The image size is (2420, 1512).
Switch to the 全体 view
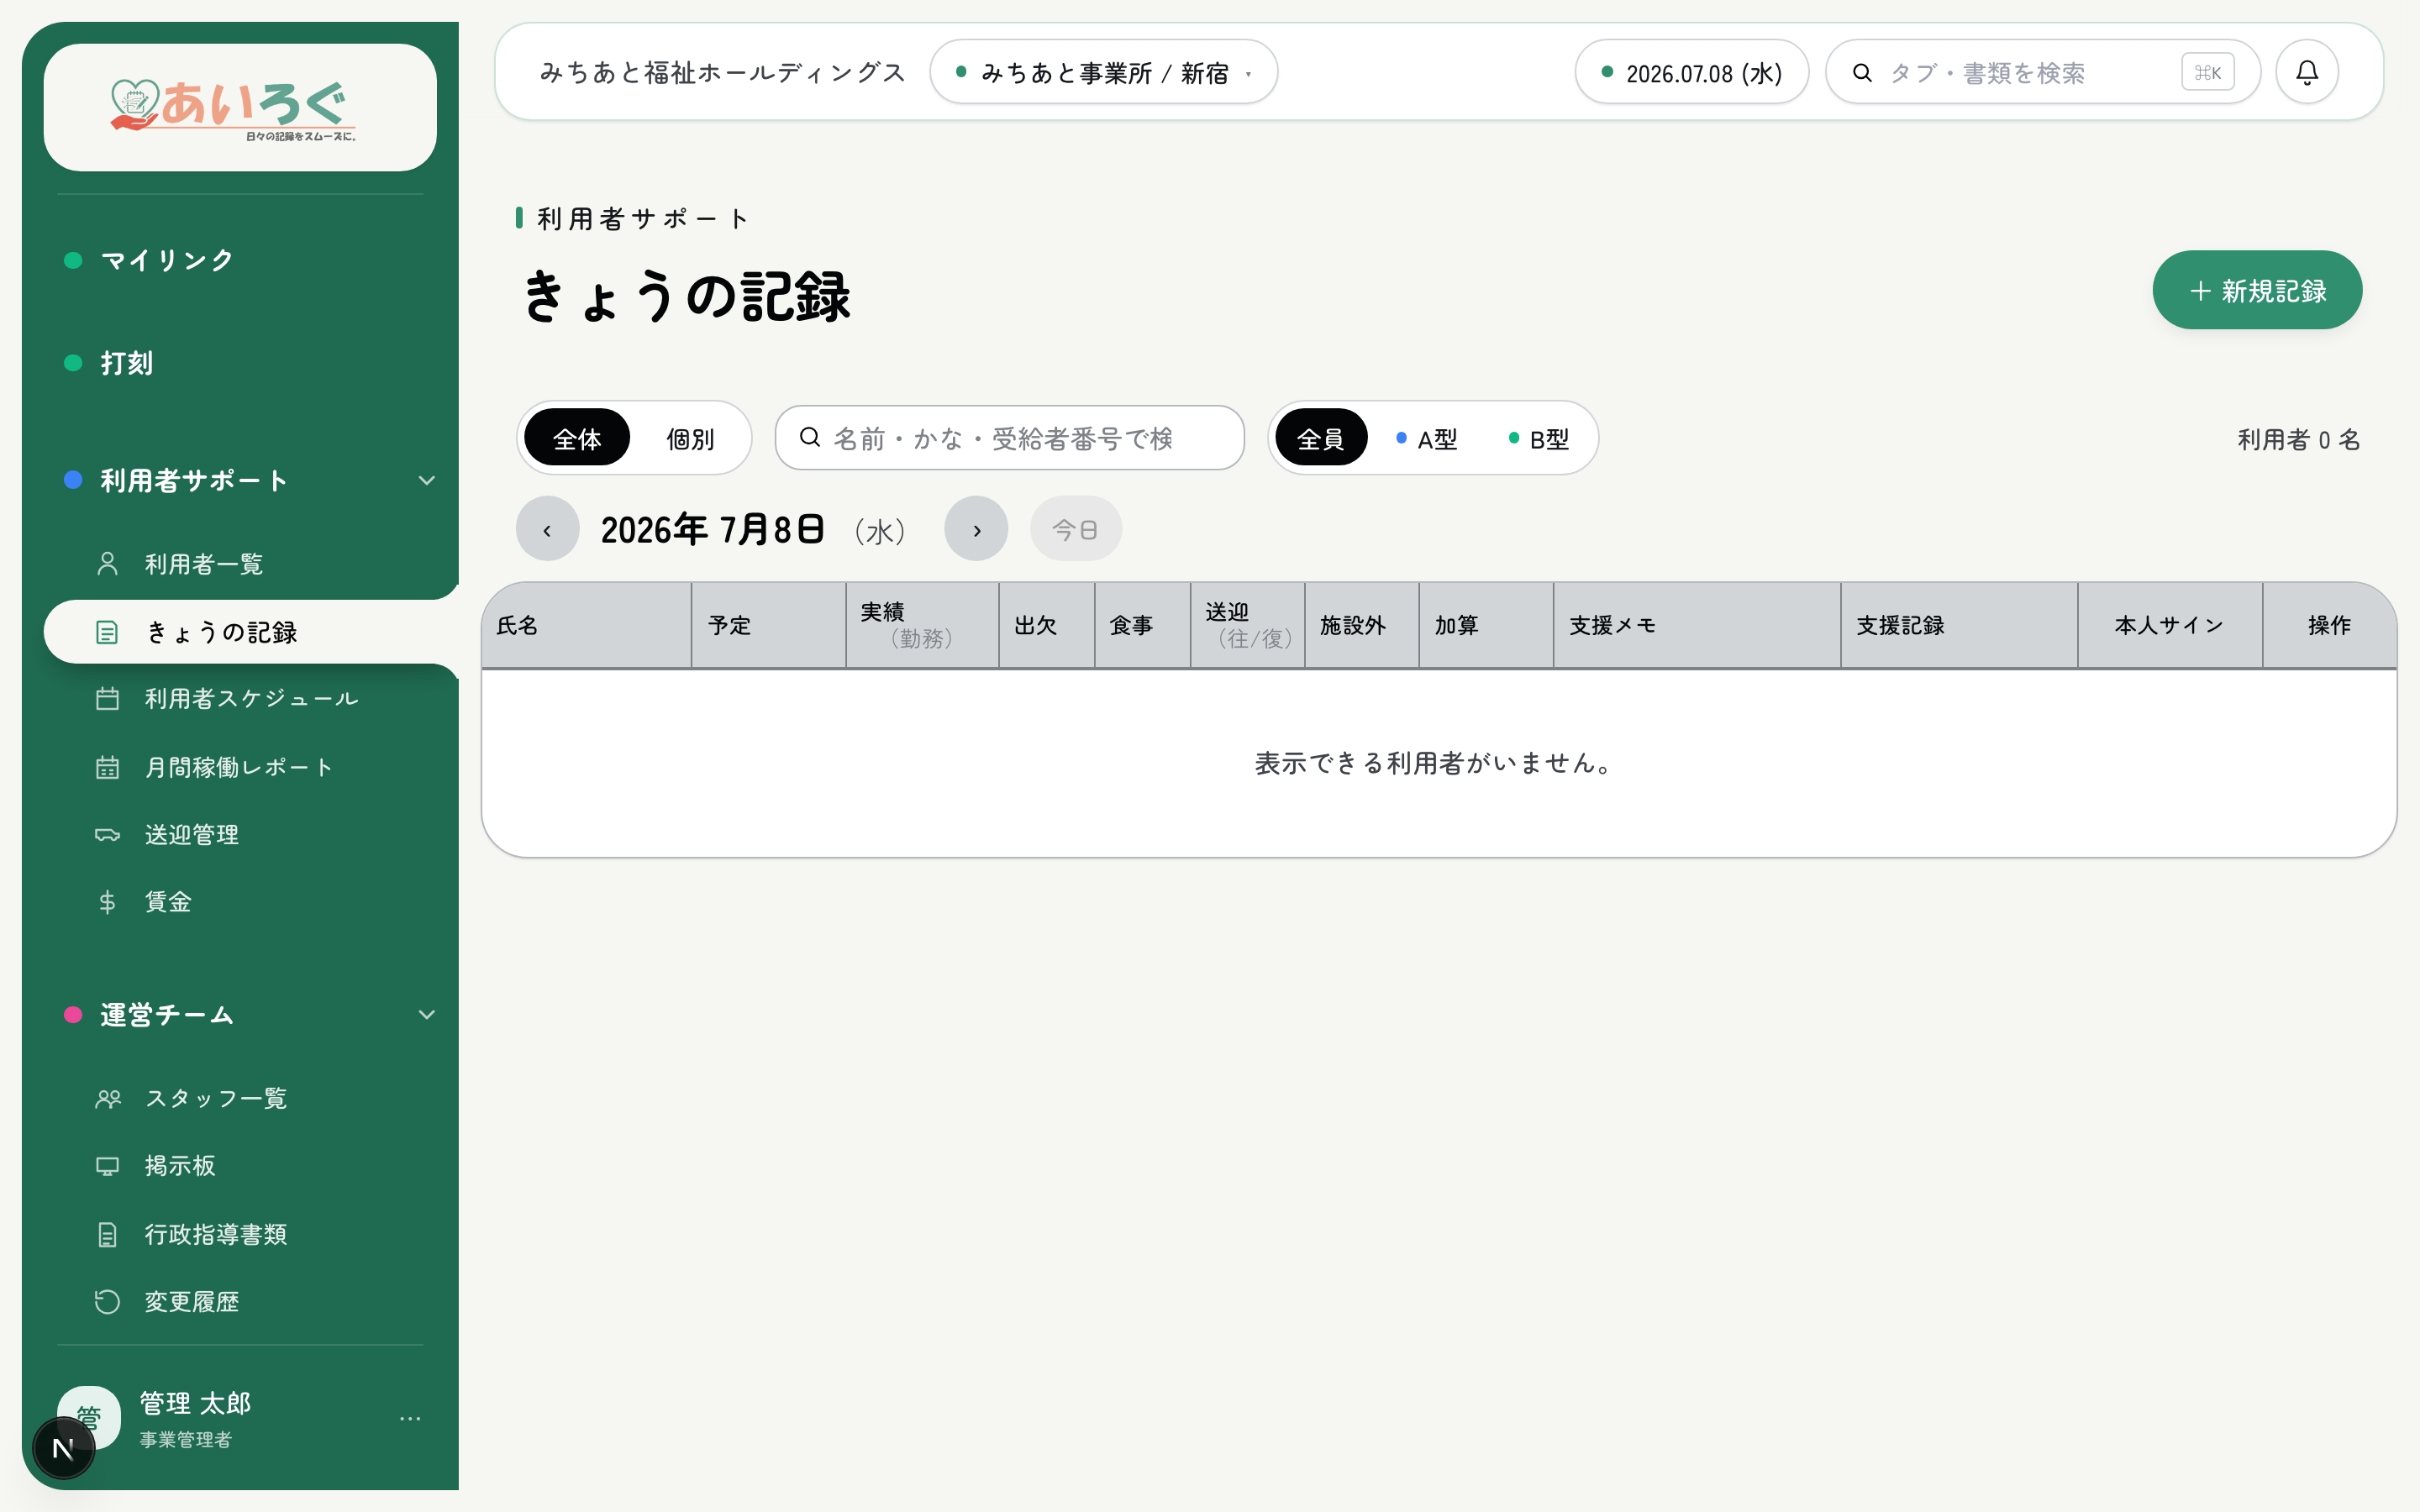point(577,438)
